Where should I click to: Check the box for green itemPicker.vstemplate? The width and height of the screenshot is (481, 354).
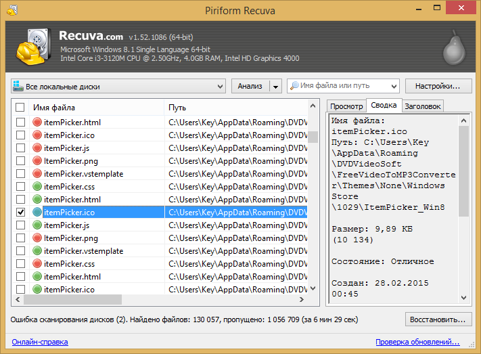pyautogui.click(x=20, y=251)
